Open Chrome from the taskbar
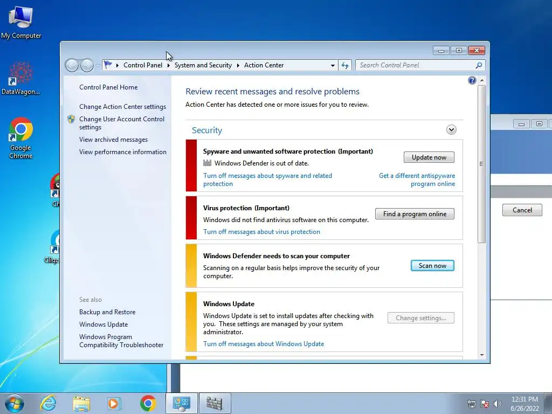The image size is (552, 414). [148, 403]
